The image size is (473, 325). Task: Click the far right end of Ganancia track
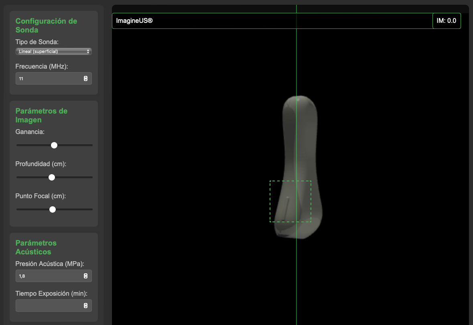(x=91, y=145)
